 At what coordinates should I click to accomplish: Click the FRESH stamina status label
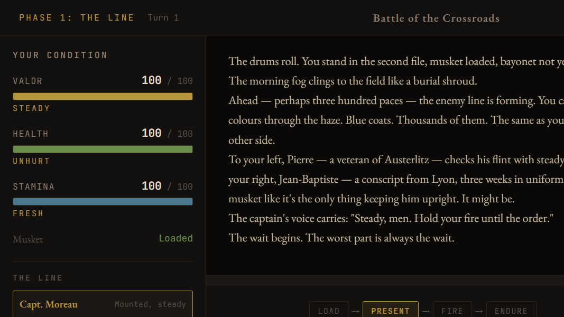point(28,213)
